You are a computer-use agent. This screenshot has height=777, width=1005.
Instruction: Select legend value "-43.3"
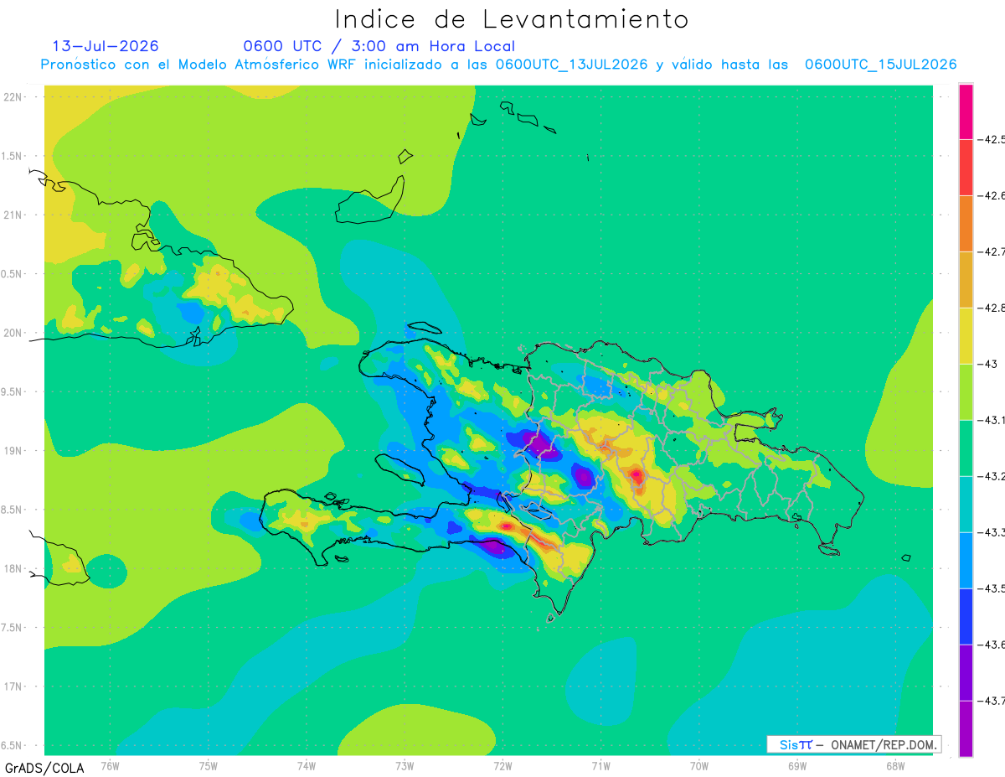(992, 532)
